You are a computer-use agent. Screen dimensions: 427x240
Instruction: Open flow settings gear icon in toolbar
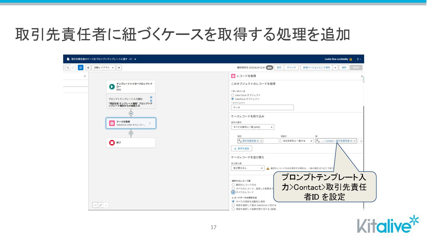click(x=88, y=68)
